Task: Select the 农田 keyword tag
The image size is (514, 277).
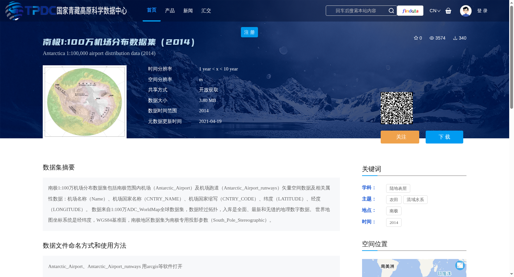Action: tap(394, 200)
